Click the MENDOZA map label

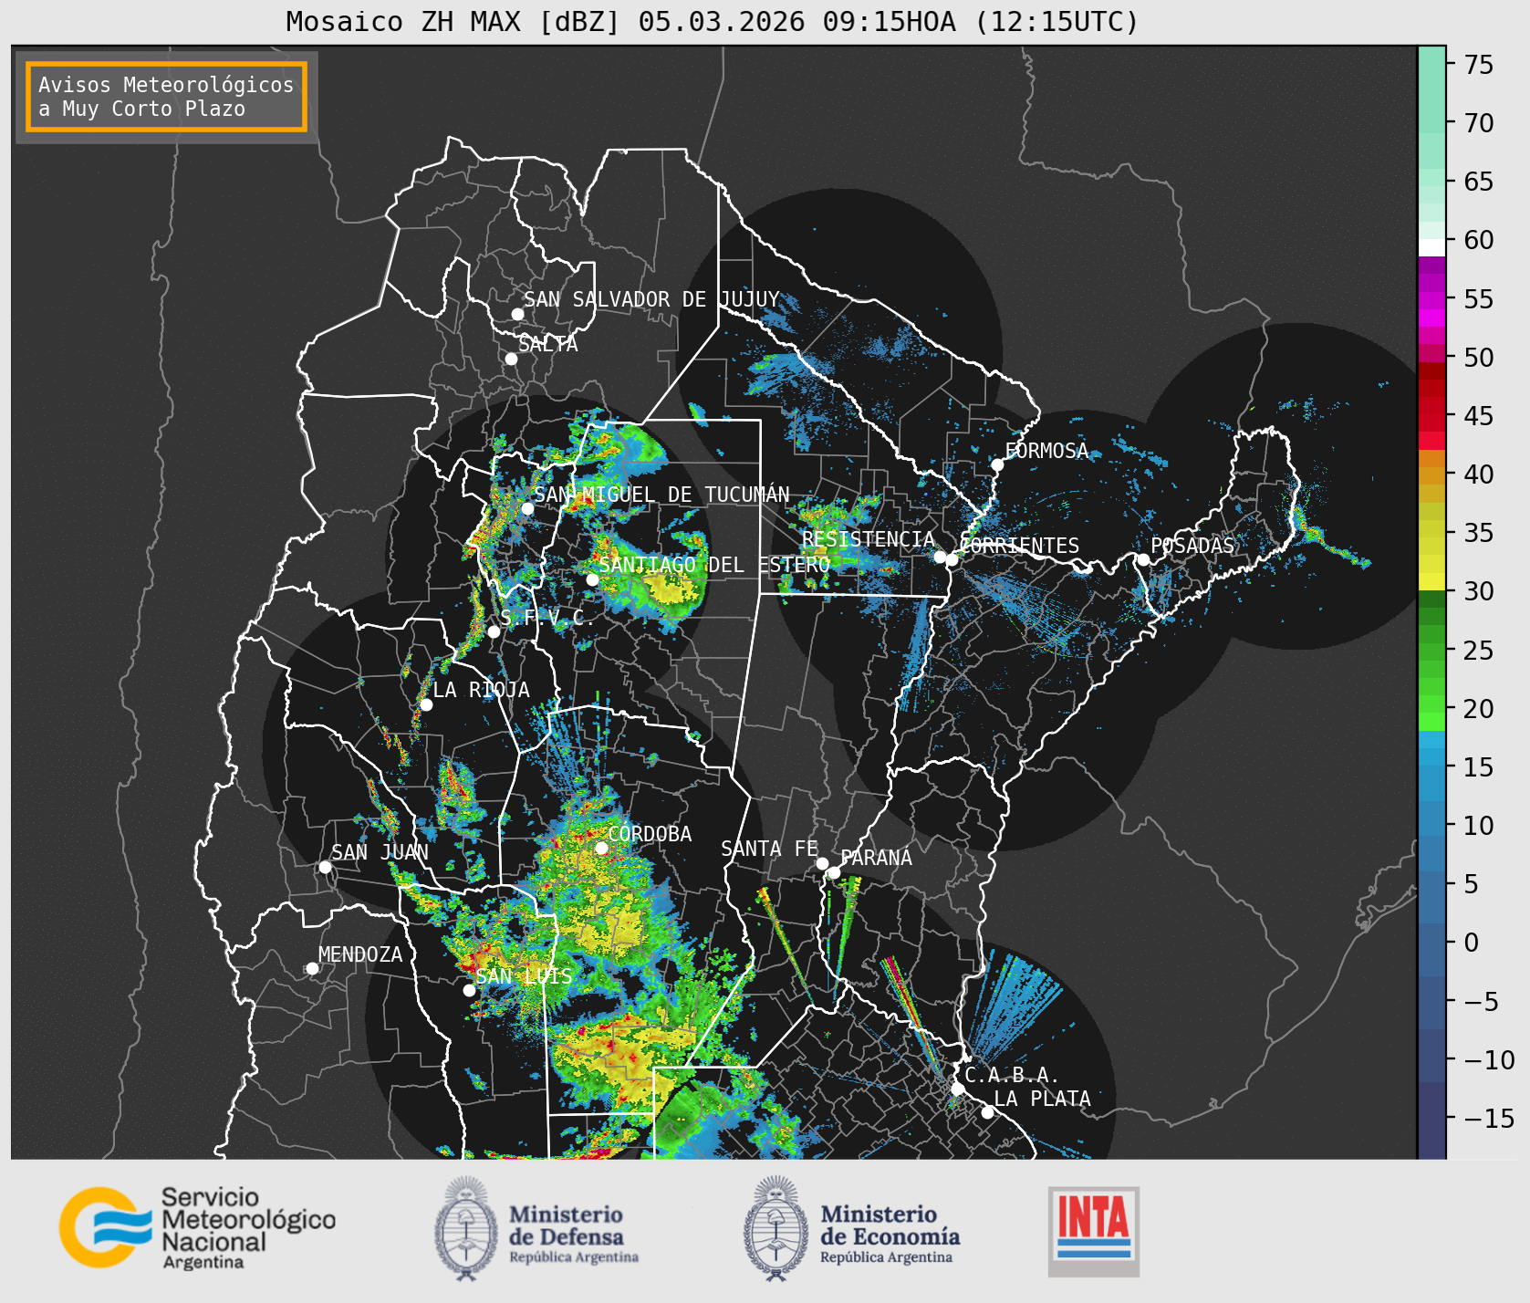[x=360, y=954]
